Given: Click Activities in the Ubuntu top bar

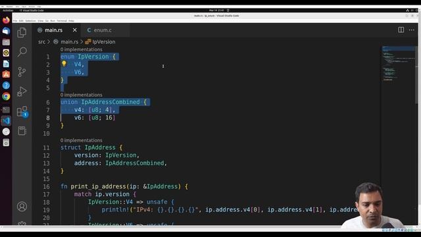Looking at the screenshot, I should [x=8, y=11].
